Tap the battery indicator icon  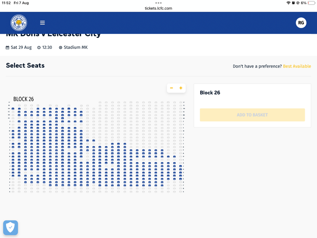click(x=311, y=3)
